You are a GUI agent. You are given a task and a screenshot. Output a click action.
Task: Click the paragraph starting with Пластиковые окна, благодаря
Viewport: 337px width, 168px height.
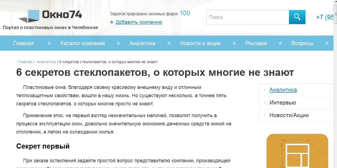point(121,96)
